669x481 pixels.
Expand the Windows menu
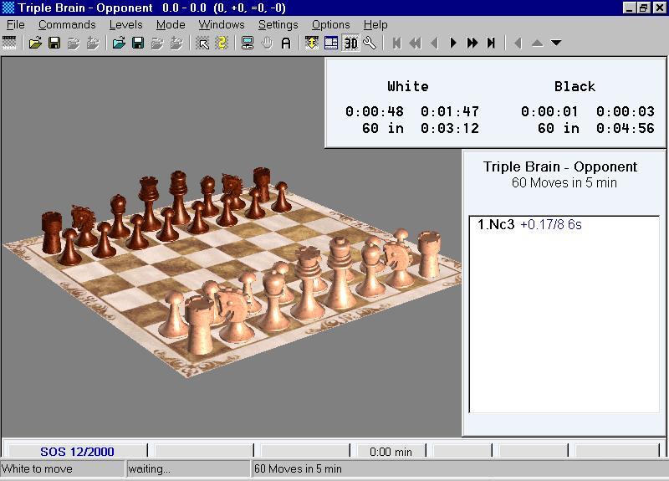[221, 24]
